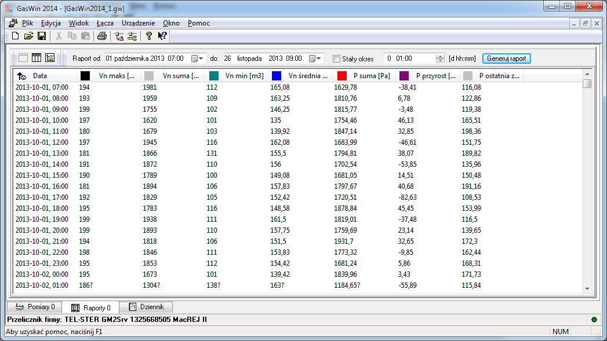The width and height of the screenshot is (607, 341).
Task: Click the table scrollbar down arrow
Action: pyautogui.click(x=587, y=289)
